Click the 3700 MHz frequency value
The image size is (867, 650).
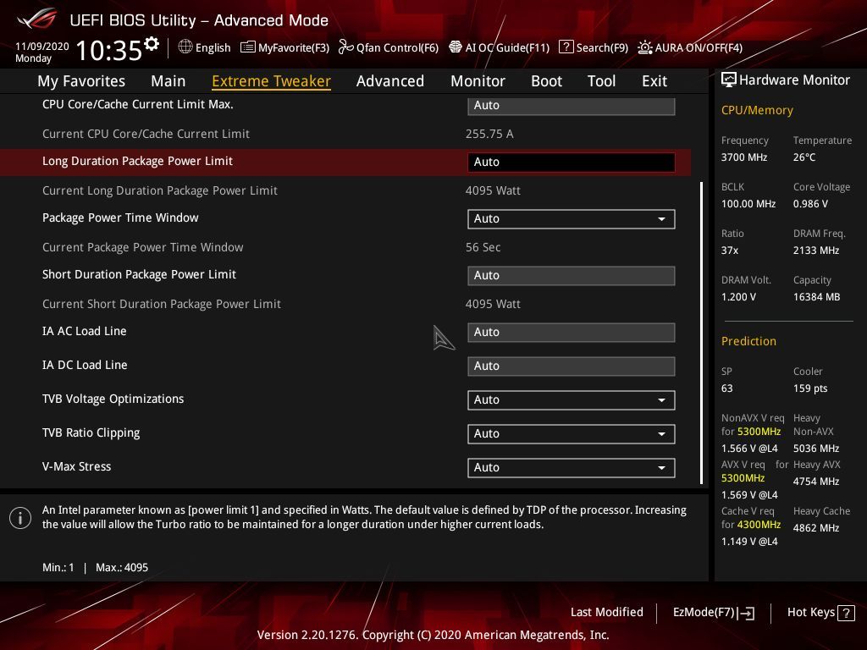pos(744,157)
